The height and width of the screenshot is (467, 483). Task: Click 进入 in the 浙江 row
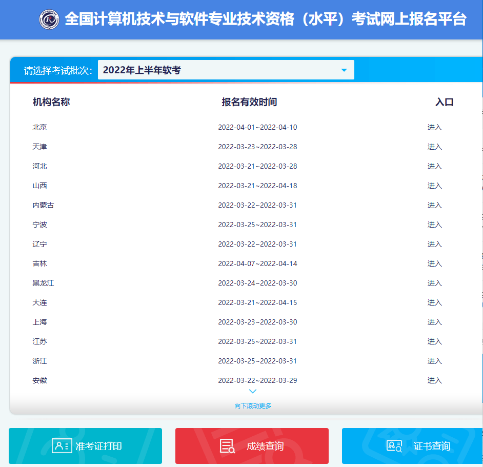434,361
